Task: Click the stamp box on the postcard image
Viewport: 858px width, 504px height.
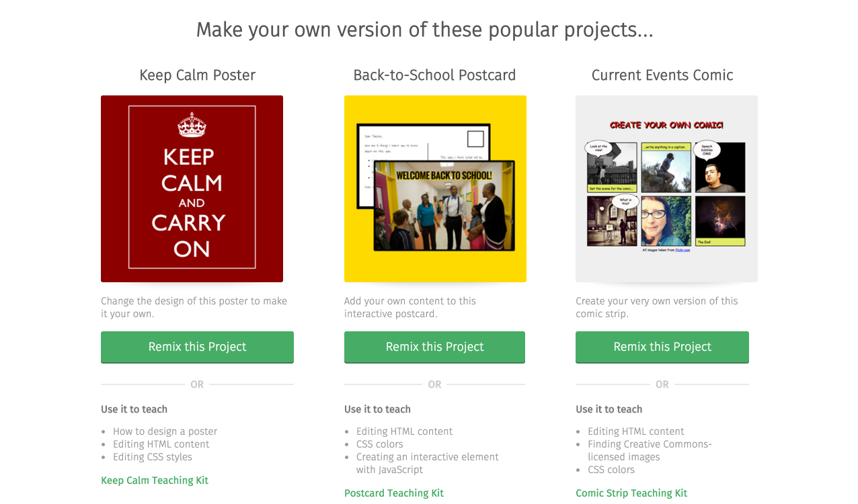Action: pos(475,139)
